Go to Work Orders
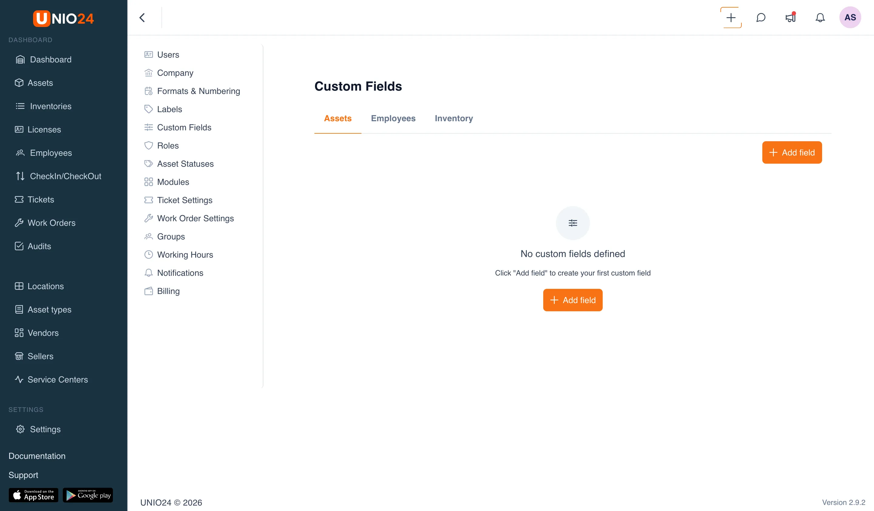Viewport: 874px width, 511px height. click(x=45, y=223)
